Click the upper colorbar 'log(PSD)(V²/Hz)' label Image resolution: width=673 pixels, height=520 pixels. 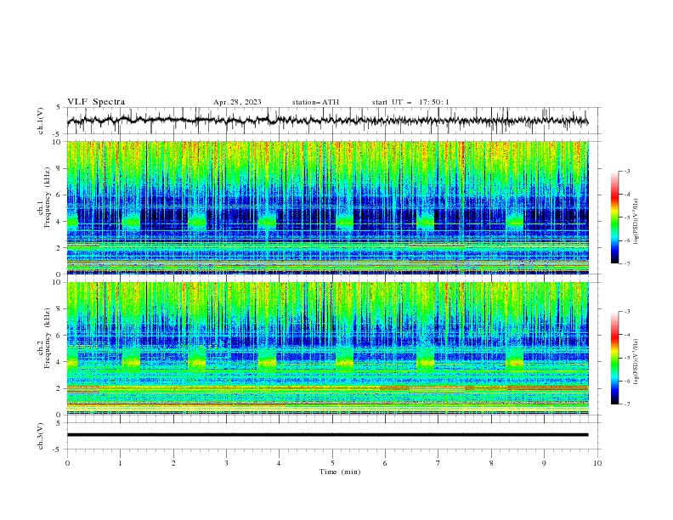[x=636, y=222]
